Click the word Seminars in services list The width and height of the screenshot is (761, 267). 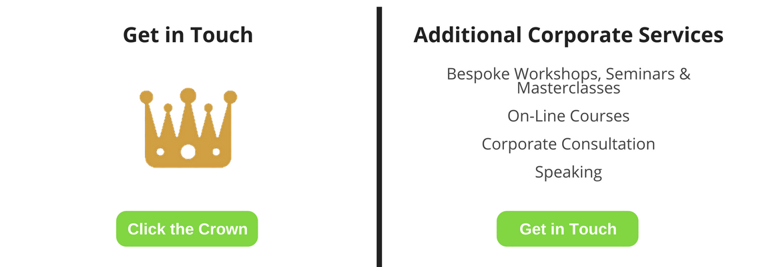[x=641, y=74]
